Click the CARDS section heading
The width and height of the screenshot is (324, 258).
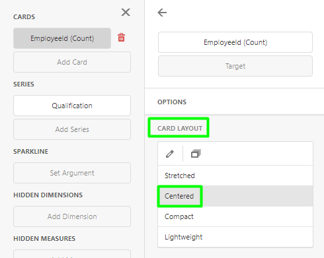pyautogui.click(x=24, y=17)
